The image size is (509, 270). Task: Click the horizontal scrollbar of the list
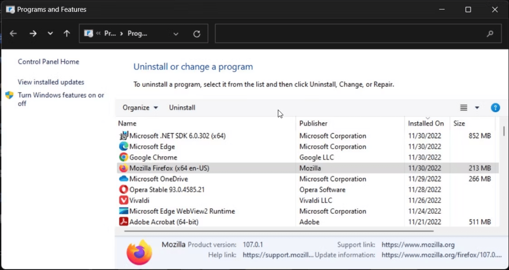pos(279,231)
